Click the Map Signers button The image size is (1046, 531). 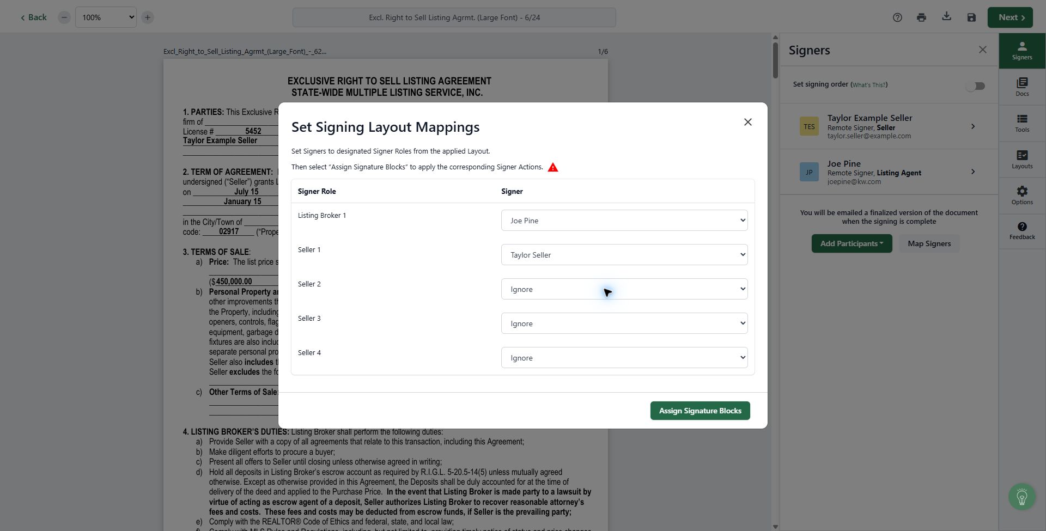pos(929,243)
